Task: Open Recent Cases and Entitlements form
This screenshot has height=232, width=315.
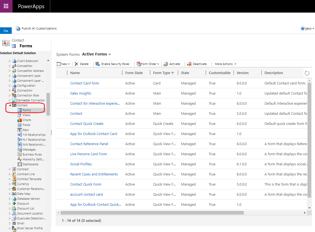Action: pos(94,174)
